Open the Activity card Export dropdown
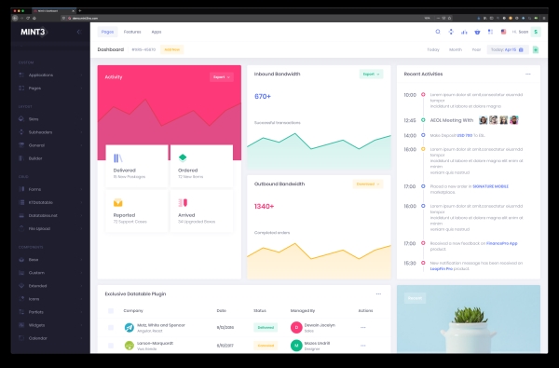Screen dimensions: 559x368 pos(222,77)
